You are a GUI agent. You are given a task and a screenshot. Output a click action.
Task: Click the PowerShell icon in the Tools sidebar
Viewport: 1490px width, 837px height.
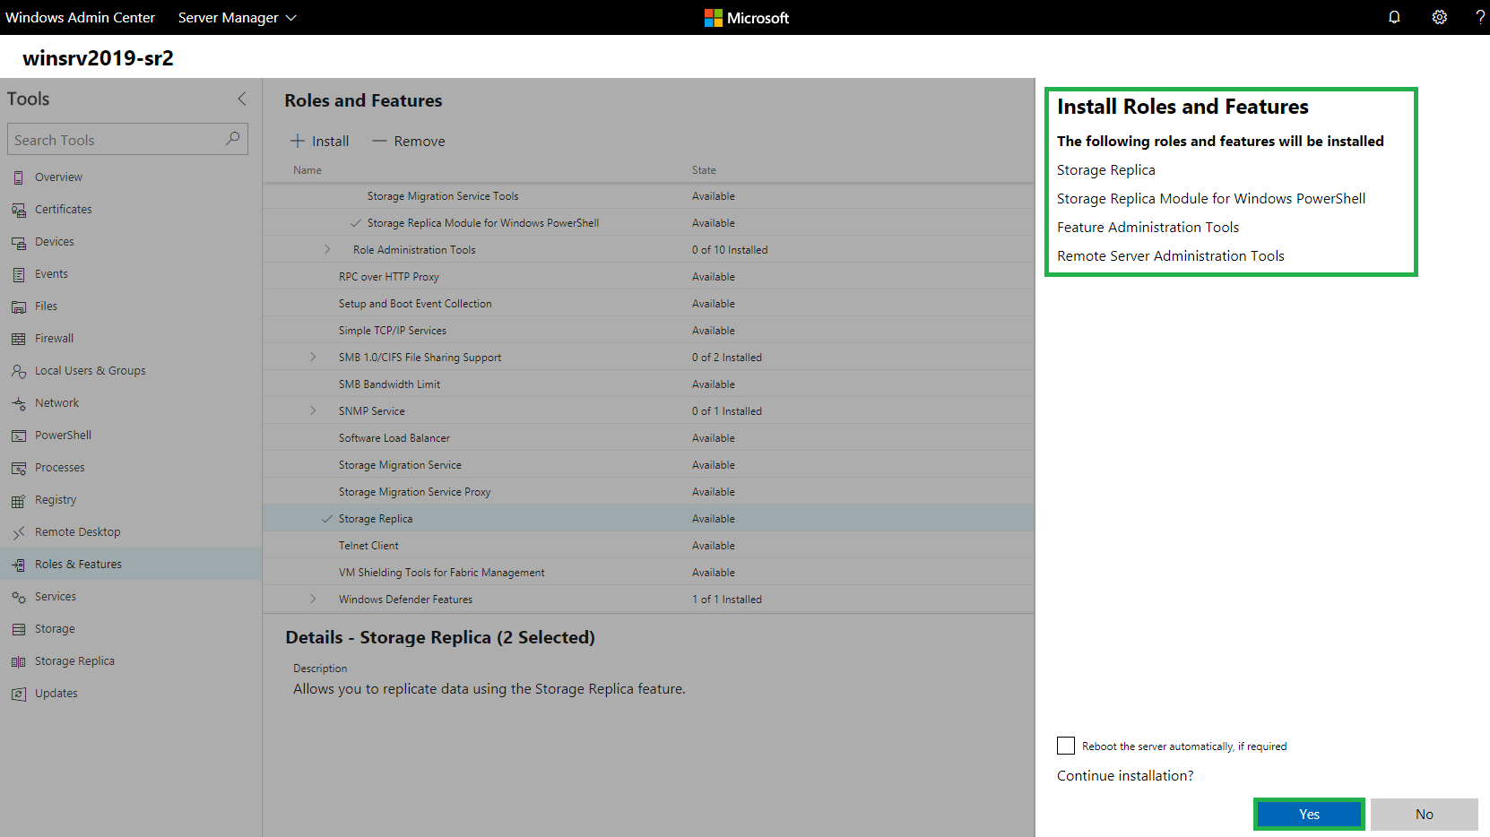point(19,436)
